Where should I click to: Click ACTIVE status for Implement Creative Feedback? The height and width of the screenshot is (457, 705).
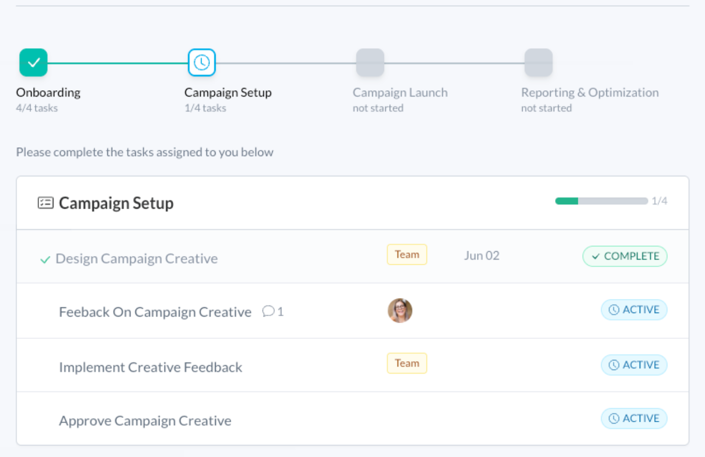[634, 365]
